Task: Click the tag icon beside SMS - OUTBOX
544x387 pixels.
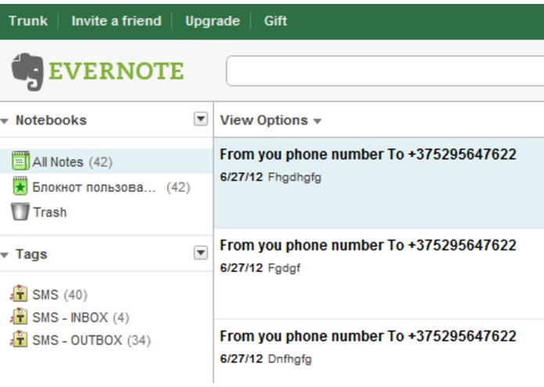Action: coord(19,339)
